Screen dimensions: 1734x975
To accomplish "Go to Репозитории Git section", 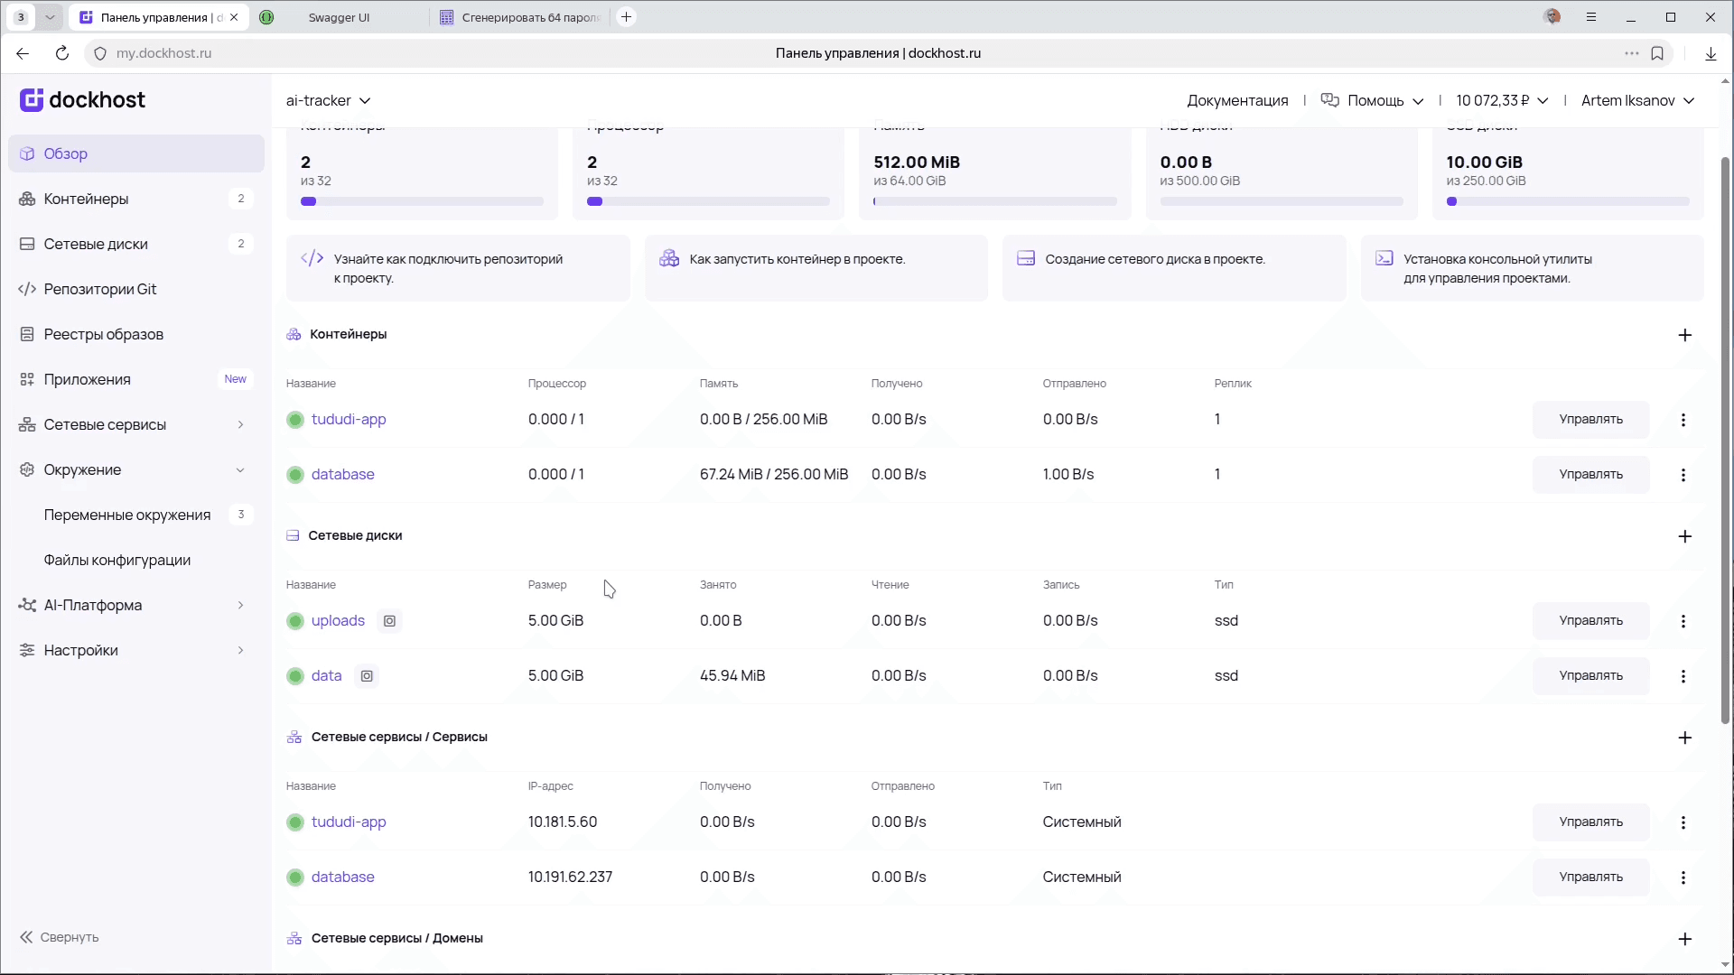I will coord(136,289).
